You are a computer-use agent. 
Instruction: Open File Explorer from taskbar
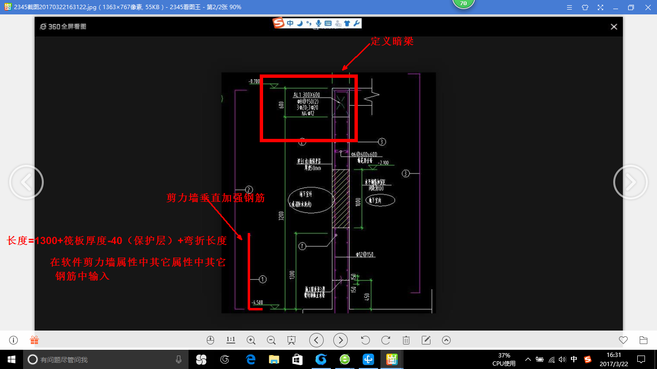(x=274, y=359)
